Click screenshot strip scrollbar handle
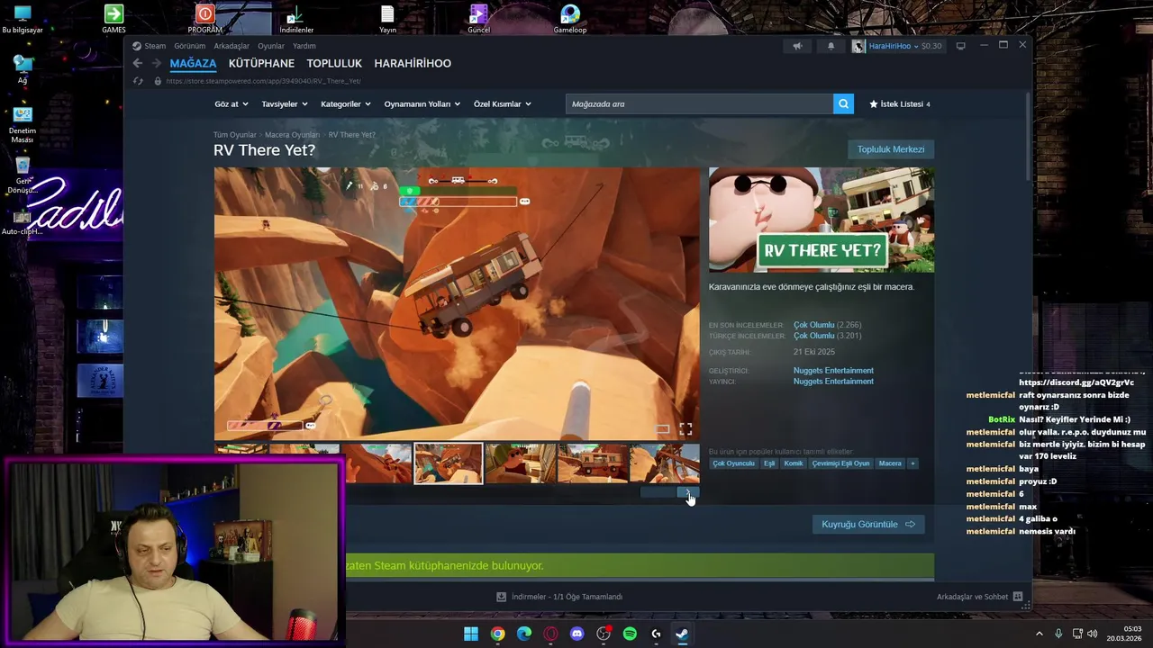This screenshot has width=1153, height=648. tap(658, 492)
